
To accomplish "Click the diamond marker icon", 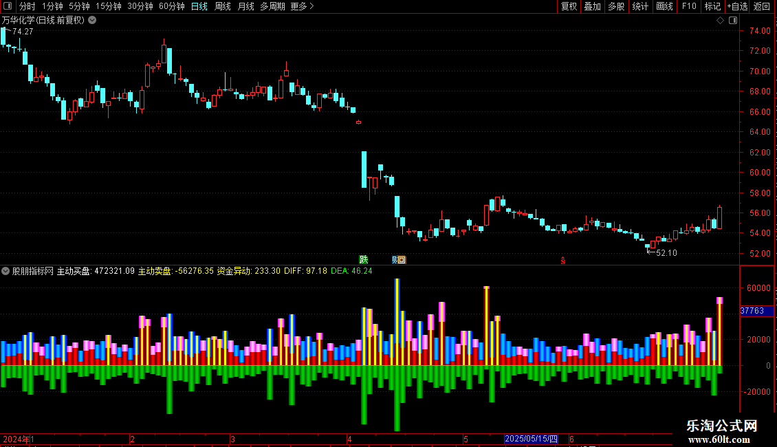I will click(720, 21).
